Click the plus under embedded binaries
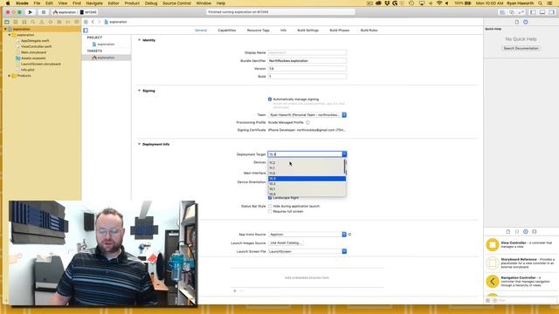Screen dimensions: 559x314 (235, 290)
